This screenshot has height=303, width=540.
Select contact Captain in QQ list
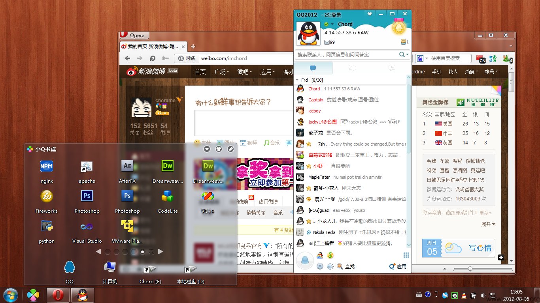pos(351,100)
